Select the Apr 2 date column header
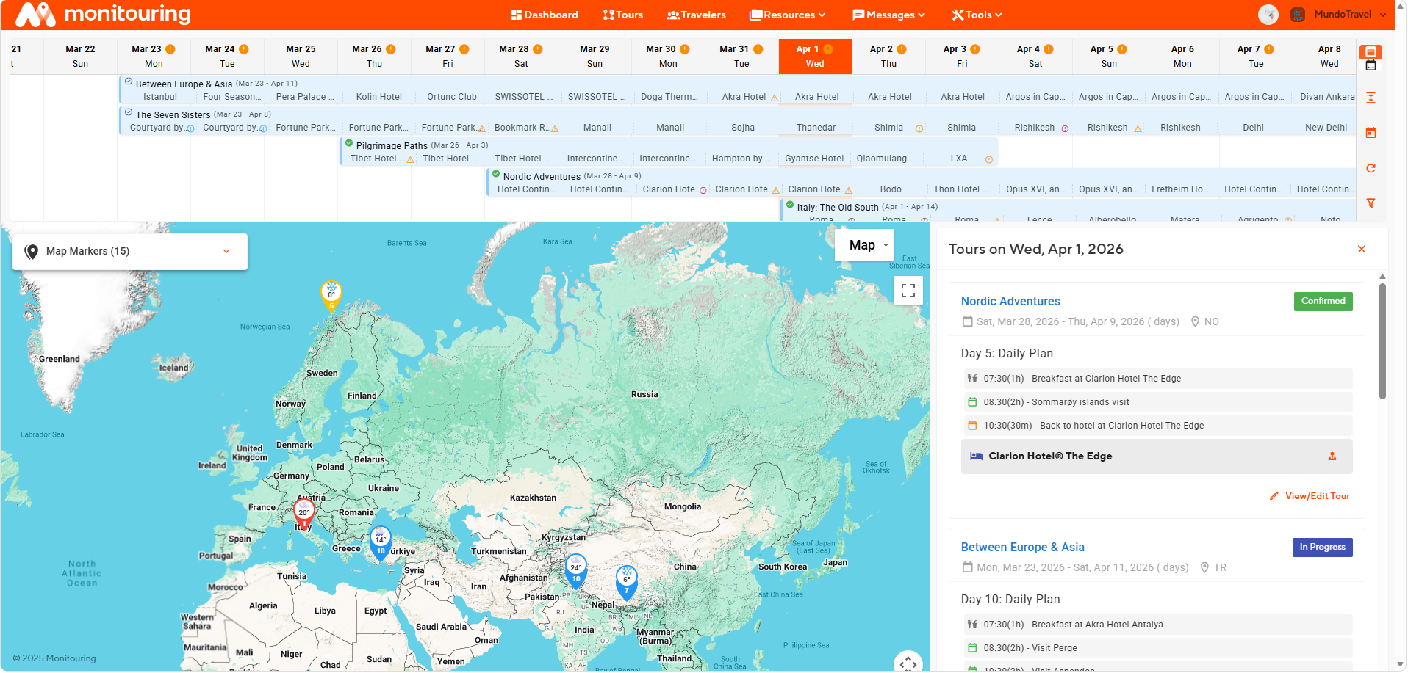Image resolution: width=1408 pixels, height=673 pixels. 888,56
